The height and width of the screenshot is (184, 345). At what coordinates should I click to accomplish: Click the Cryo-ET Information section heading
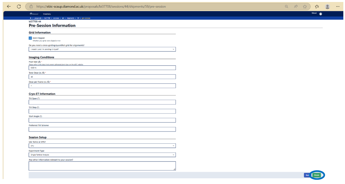tap(42, 94)
